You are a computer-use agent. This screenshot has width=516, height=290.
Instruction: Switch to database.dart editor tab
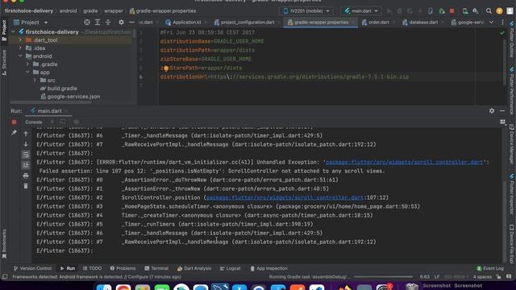point(420,23)
